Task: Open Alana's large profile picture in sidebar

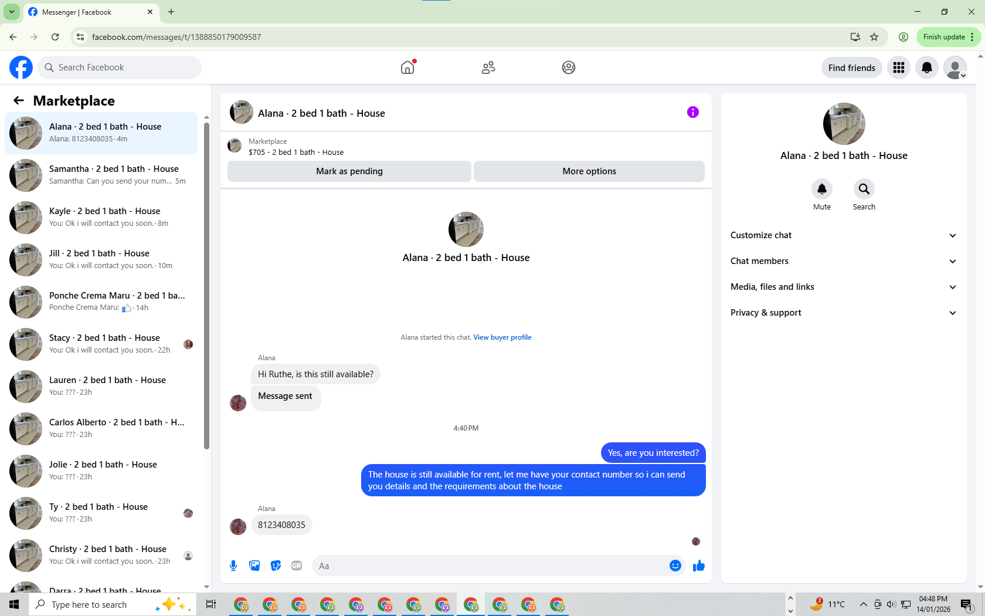Action: click(x=844, y=124)
